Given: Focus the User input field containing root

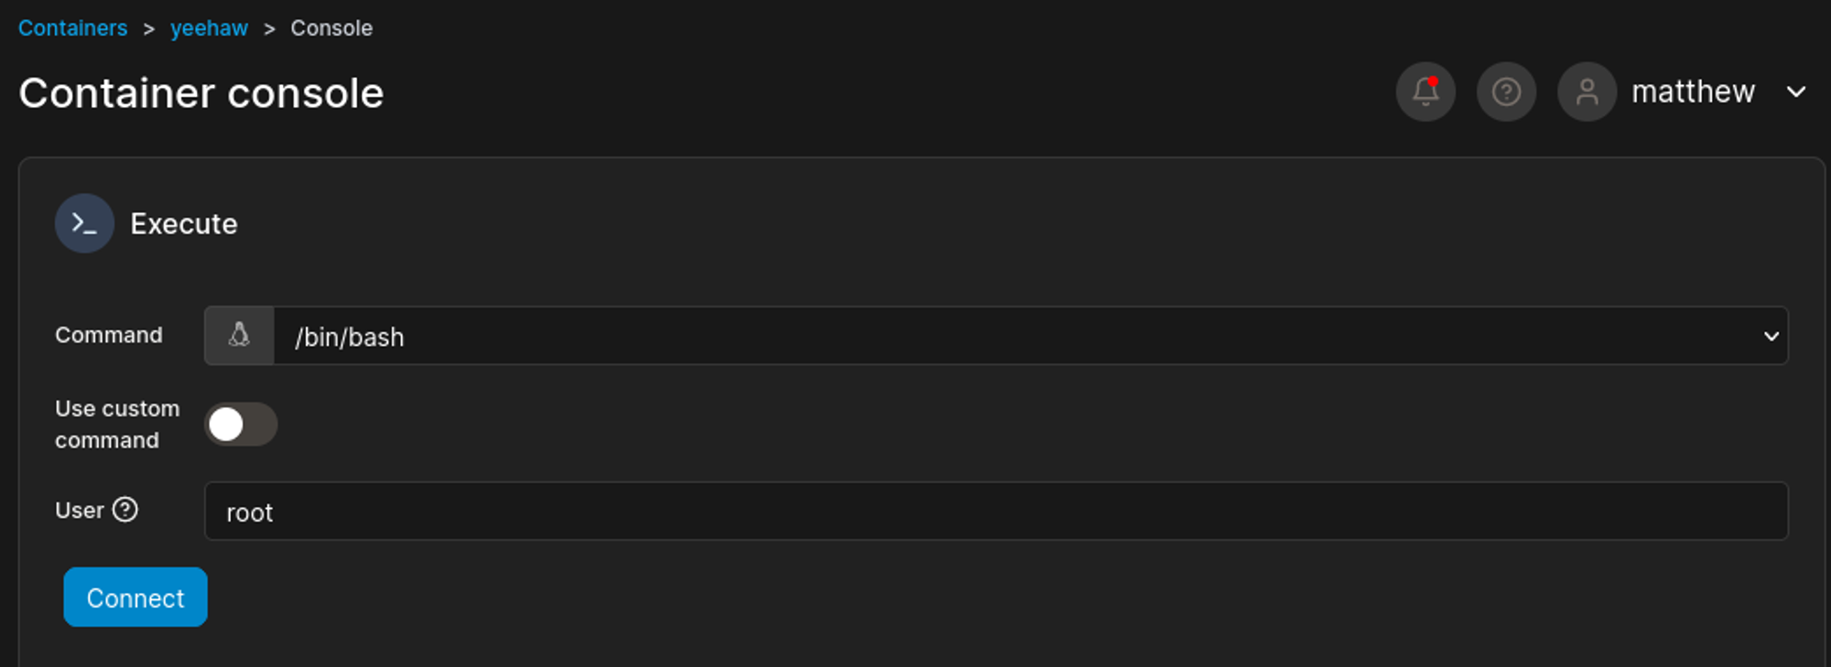Looking at the screenshot, I should pos(995,511).
